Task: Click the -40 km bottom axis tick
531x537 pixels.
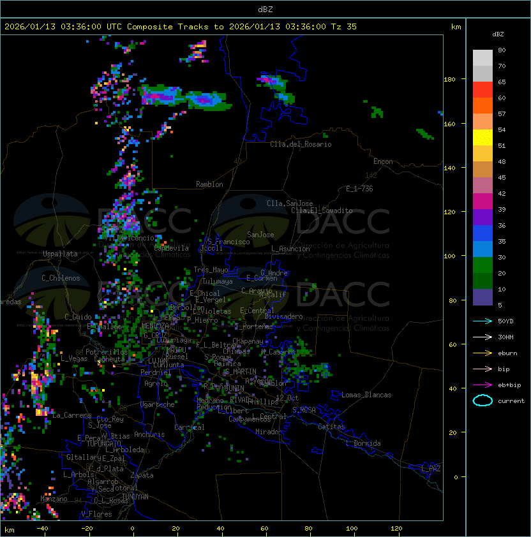Action: [x=43, y=529]
